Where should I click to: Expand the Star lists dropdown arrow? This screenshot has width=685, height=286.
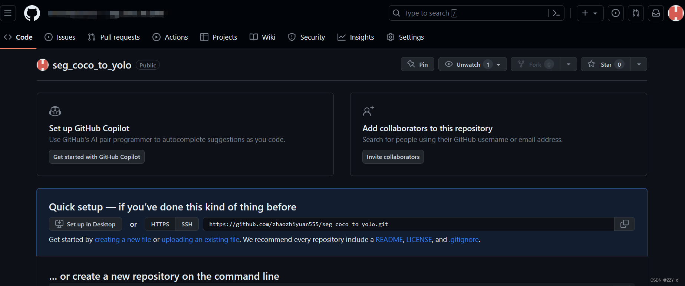click(639, 64)
